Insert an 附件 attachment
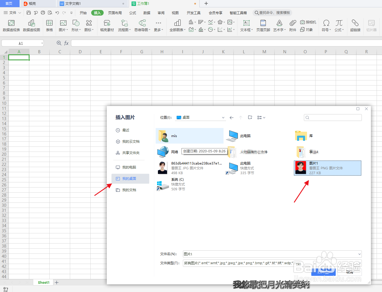Screen dimensions: 382x292 pyautogui.click(x=293, y=25)
